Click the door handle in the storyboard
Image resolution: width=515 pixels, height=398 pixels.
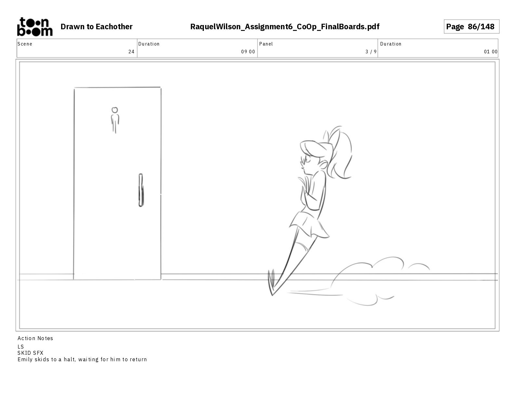141,190
